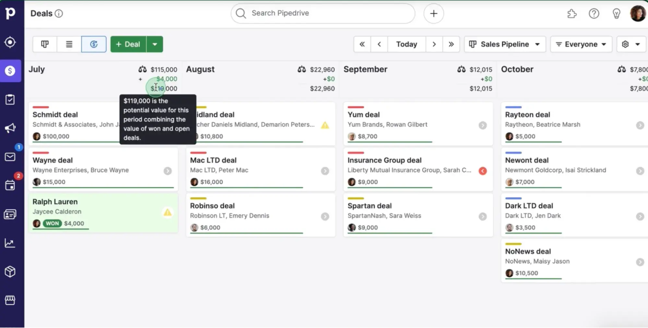Click the green add Deal button
Image resolution: width=648 pixels, height=328 pixels.
coord(128,44)
